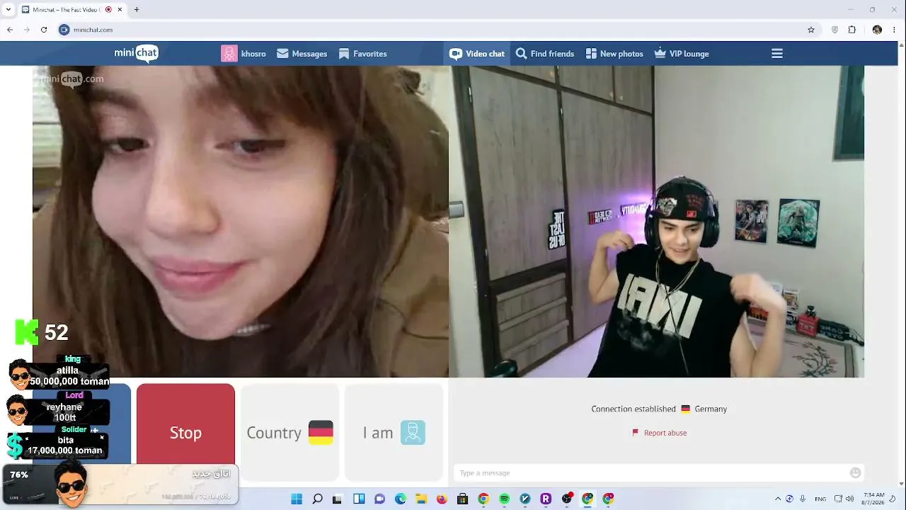Switch the ENG input language

coord(820,499)
